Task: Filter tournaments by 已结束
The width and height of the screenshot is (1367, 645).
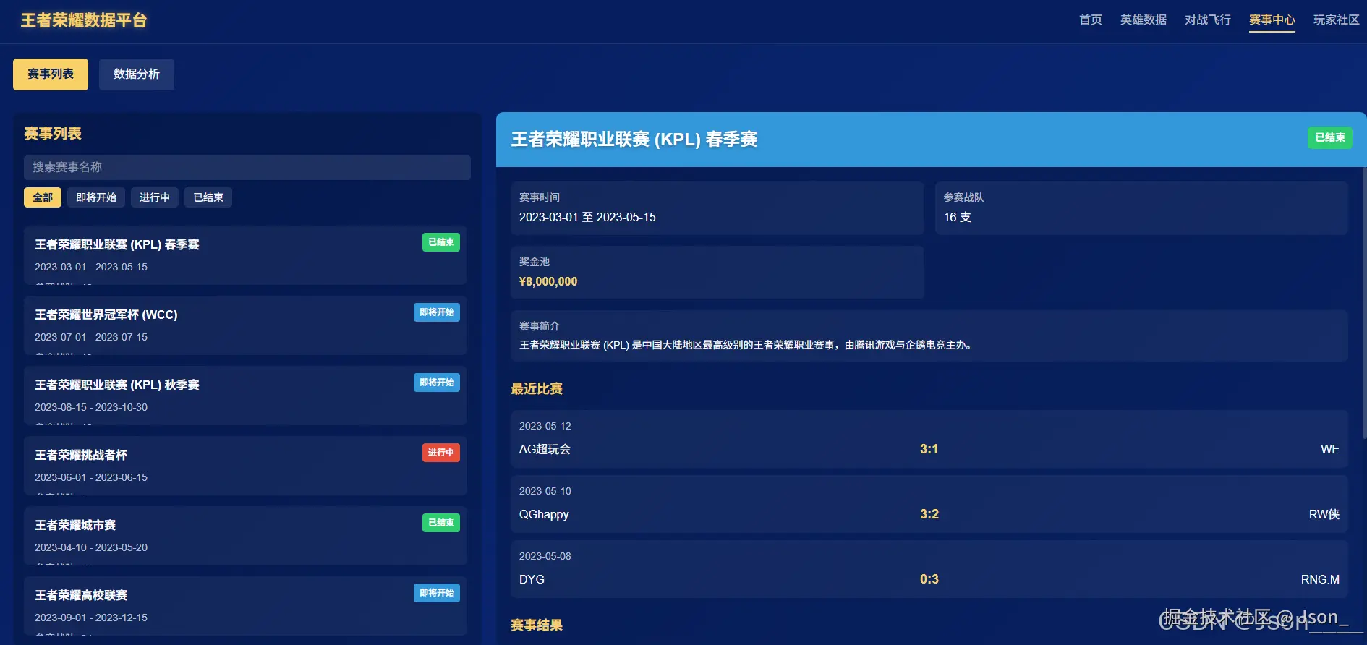Action: point(208,197)
